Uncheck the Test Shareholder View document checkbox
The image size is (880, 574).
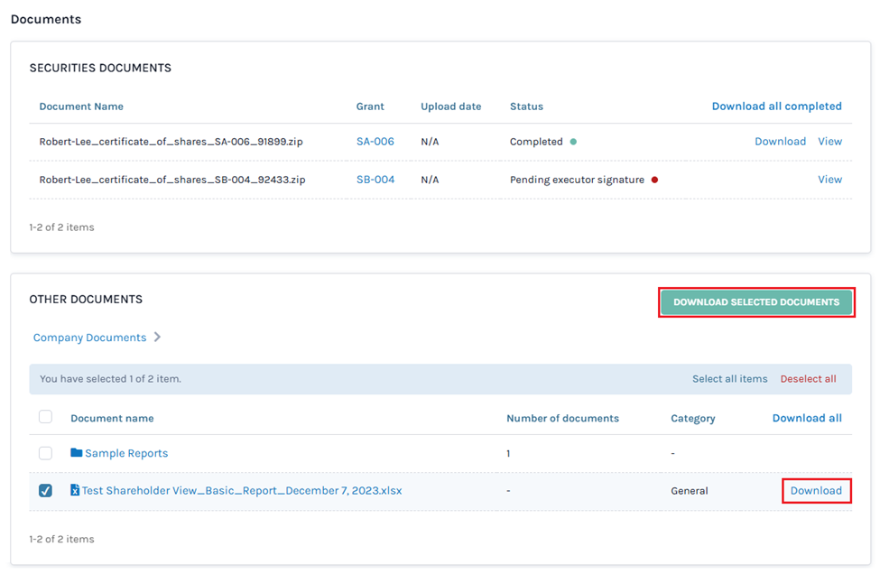click(x=43, y=490)
